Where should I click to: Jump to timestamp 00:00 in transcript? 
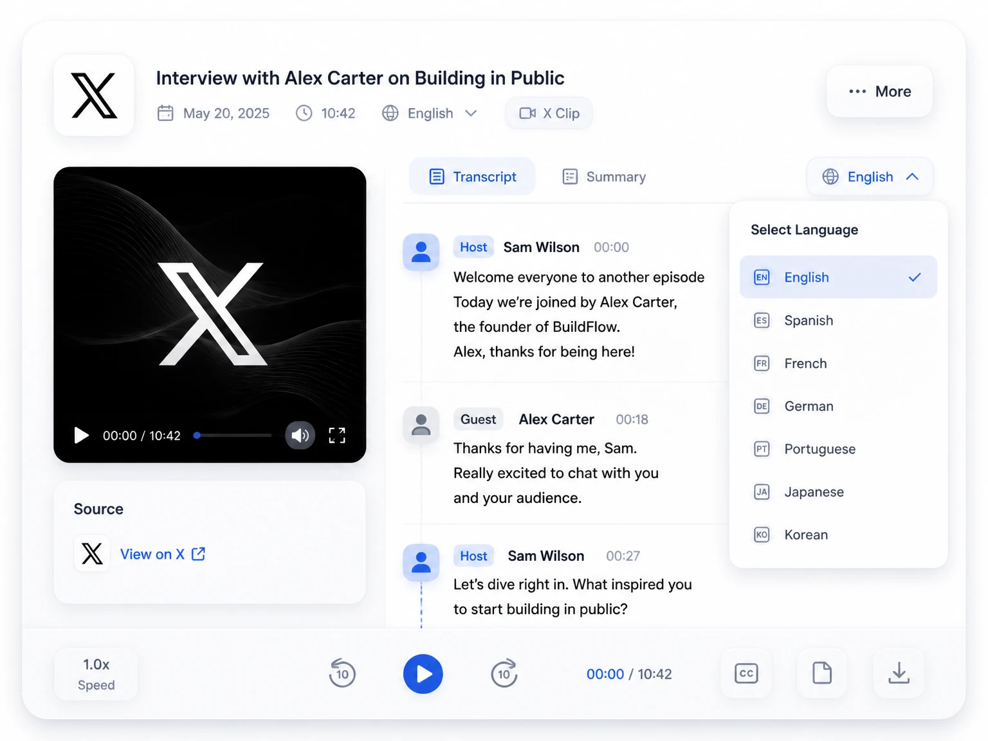tap(611, 247)
